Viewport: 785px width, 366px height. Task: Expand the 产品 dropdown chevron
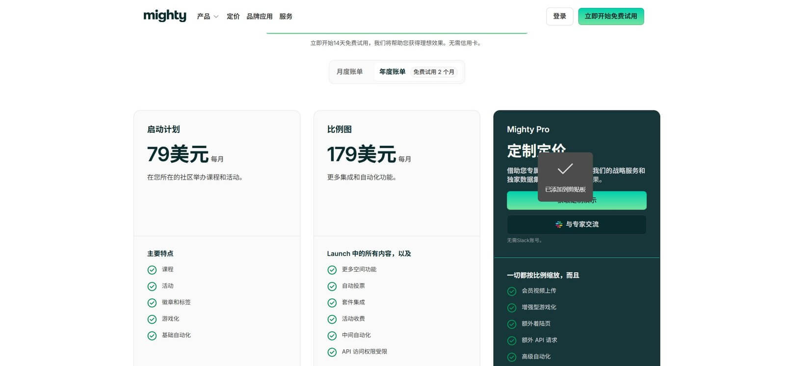click(216, 17)
